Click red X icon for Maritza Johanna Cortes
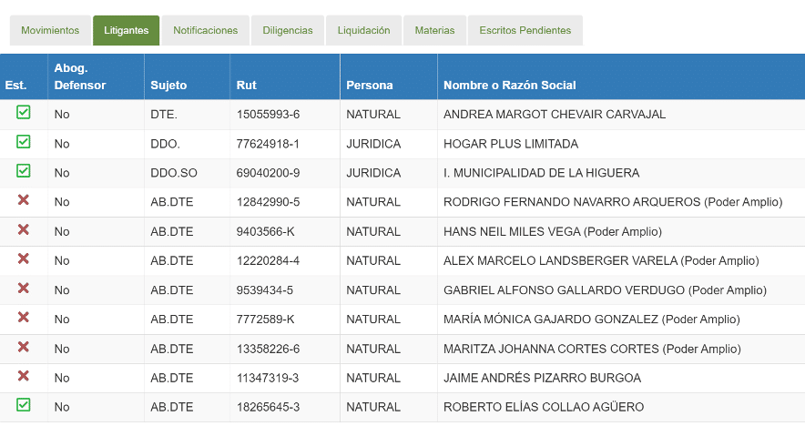The image size is (805, 426). 24,347
